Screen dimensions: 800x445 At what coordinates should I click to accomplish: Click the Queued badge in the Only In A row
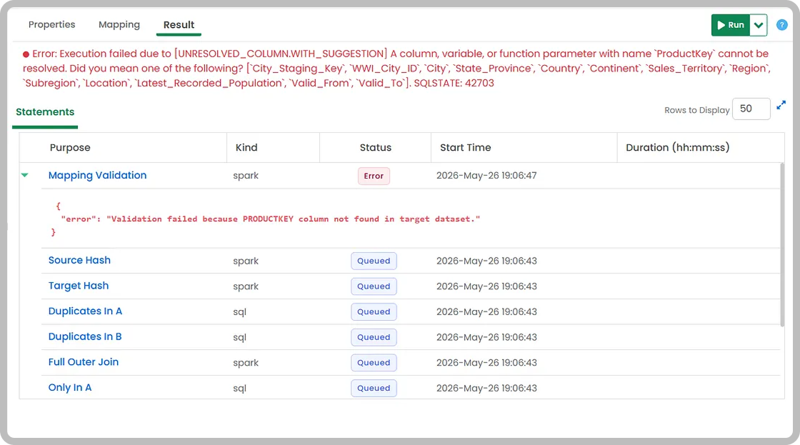click(374, 389)
